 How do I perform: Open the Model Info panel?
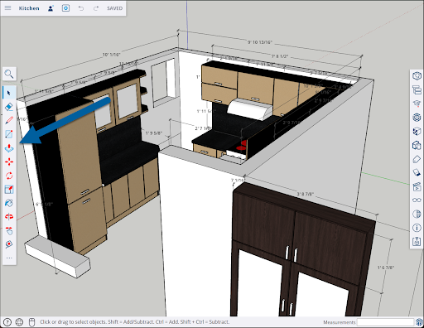417,228
